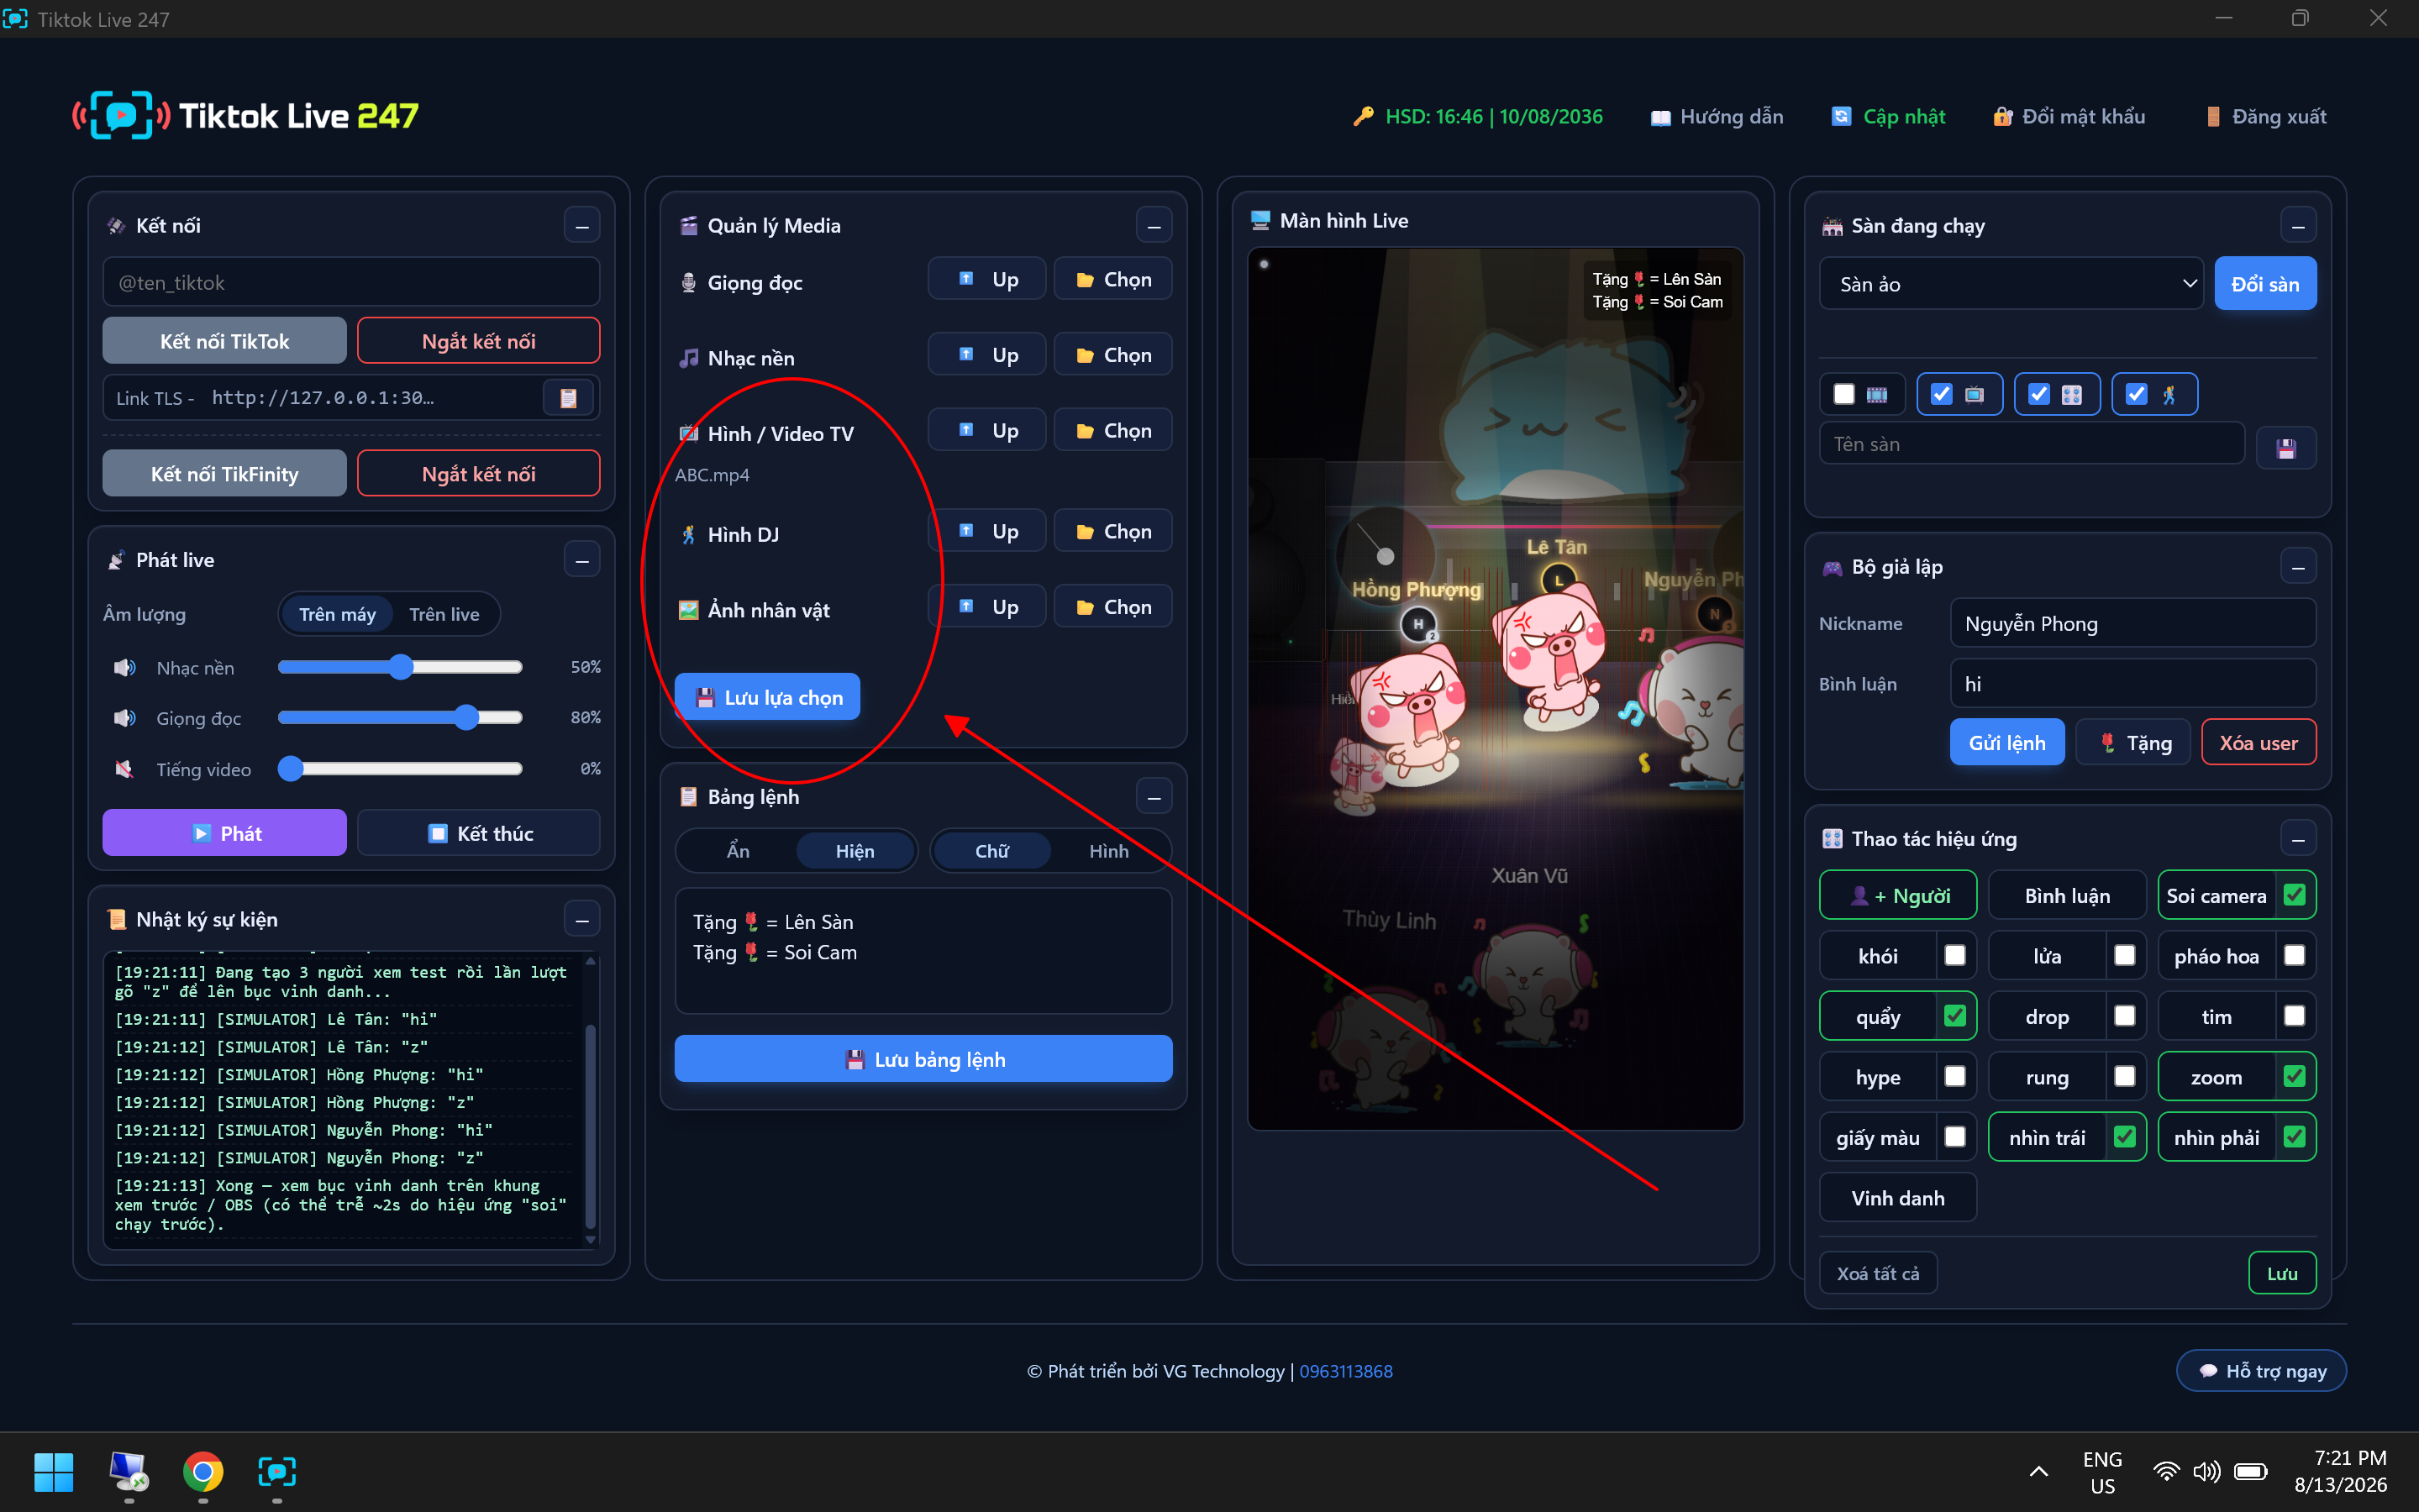Click the Tiếng video volume slider
This screenshot has height=1512, width=2419.
pyautogui.click(x=400, y=768)
